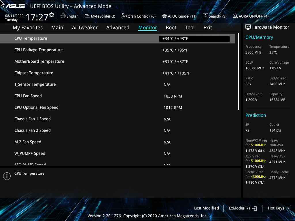The image size is (295, 221).
Task: Switch to the Ai Tweaker tab
Action: click(x=85, y=27)
